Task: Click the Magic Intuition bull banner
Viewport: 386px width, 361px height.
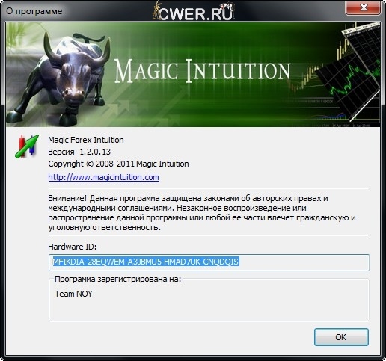Action: (x=193, y=75)
